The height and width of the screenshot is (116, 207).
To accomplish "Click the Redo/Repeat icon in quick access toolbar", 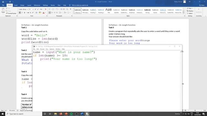I will point(10,2).
